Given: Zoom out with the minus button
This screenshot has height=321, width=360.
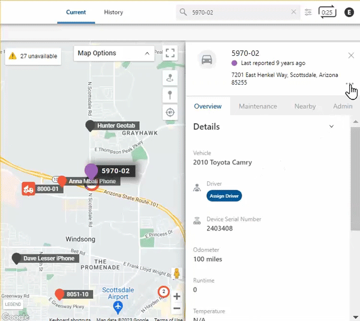Looking at the screenshot, I should tap(177, 308).
